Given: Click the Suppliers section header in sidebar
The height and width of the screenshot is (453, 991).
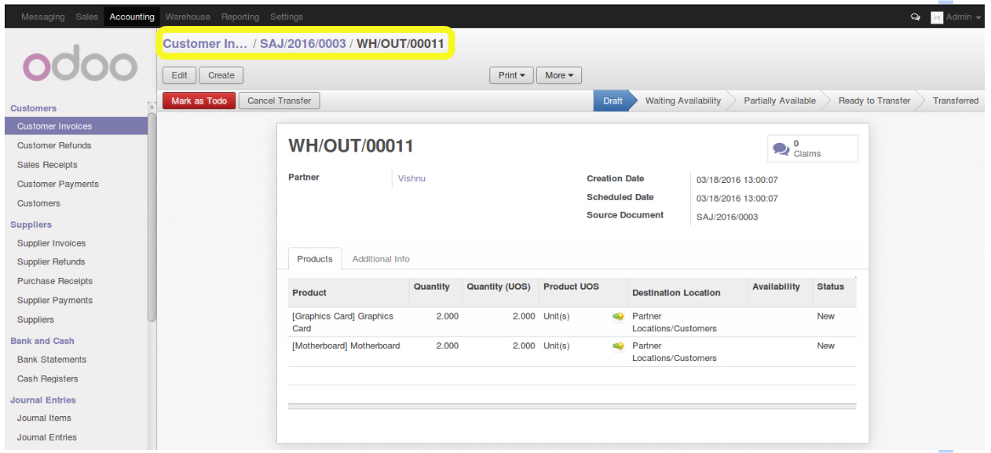Looking at the screenshot, I should (x=31, y=225).
